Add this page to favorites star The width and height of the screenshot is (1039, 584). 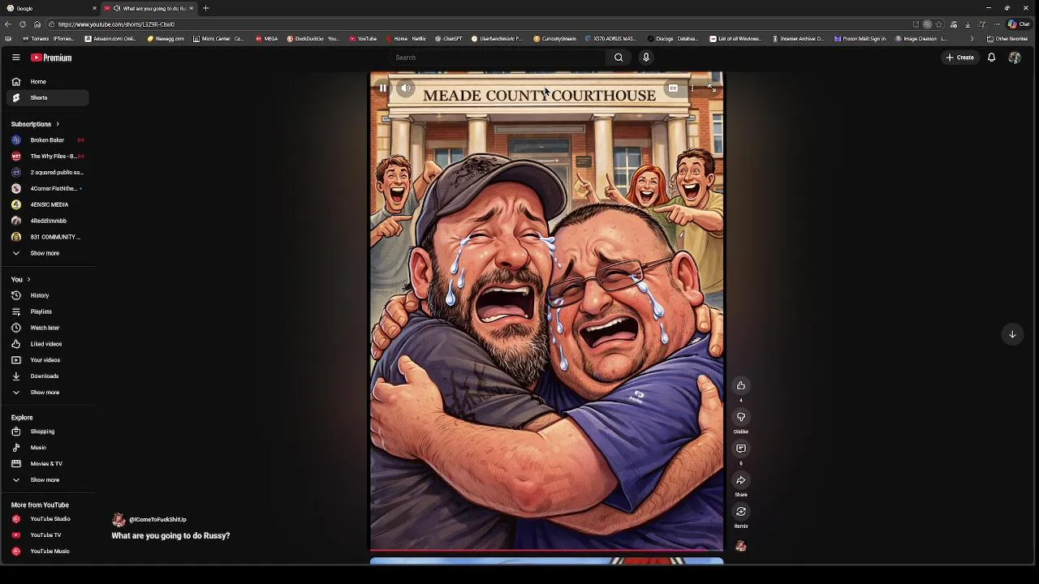pos(939,24)
